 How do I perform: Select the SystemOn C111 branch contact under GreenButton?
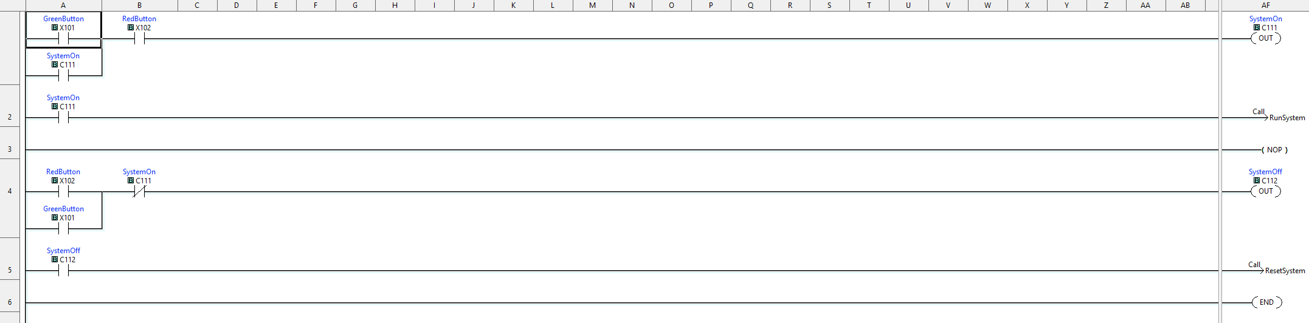pyautogui.click(x=63, y=67)
